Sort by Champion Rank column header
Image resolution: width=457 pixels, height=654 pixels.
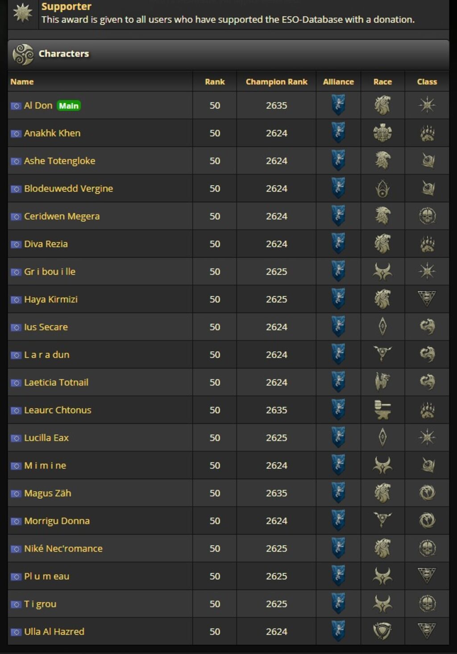click(x=276, y=82)
